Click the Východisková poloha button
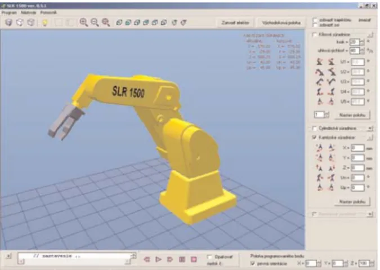Viewport: 380px width, 270px height. click(x=281, y=23)
